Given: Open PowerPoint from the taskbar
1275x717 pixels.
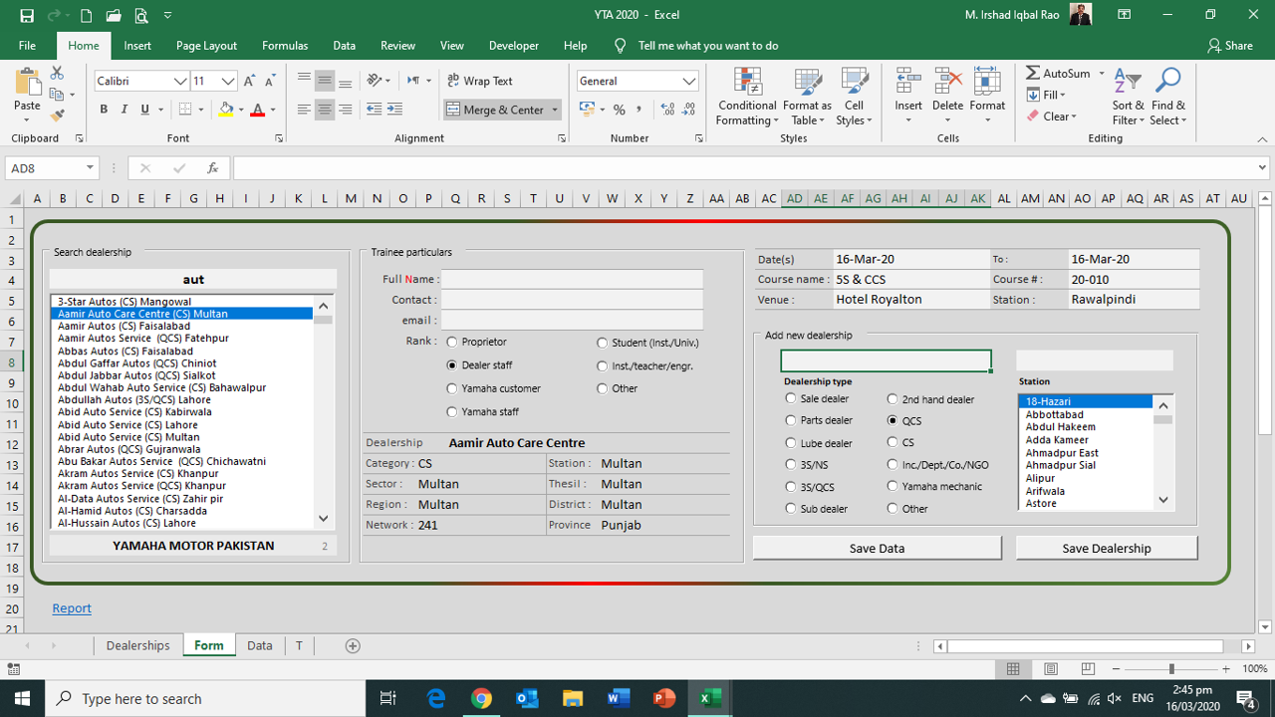Looking at the screenshot, I should (663, 698).
